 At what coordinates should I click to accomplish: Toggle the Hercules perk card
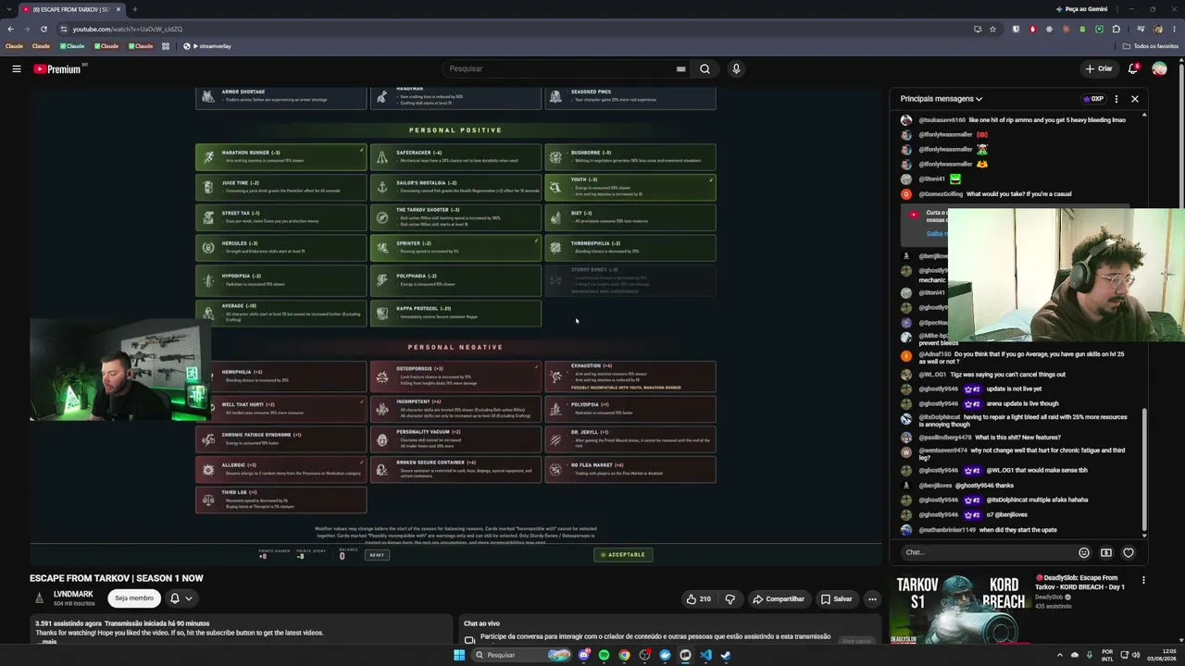281,248
